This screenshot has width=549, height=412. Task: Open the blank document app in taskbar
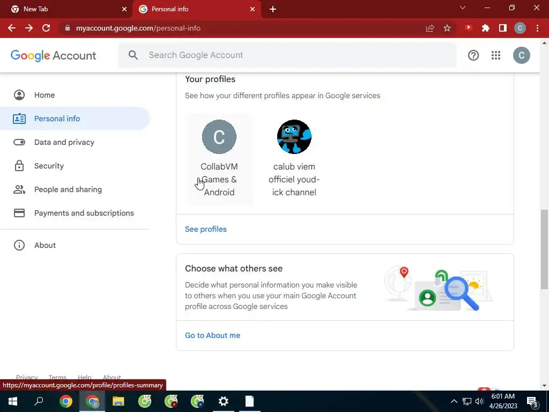point(250,401)
